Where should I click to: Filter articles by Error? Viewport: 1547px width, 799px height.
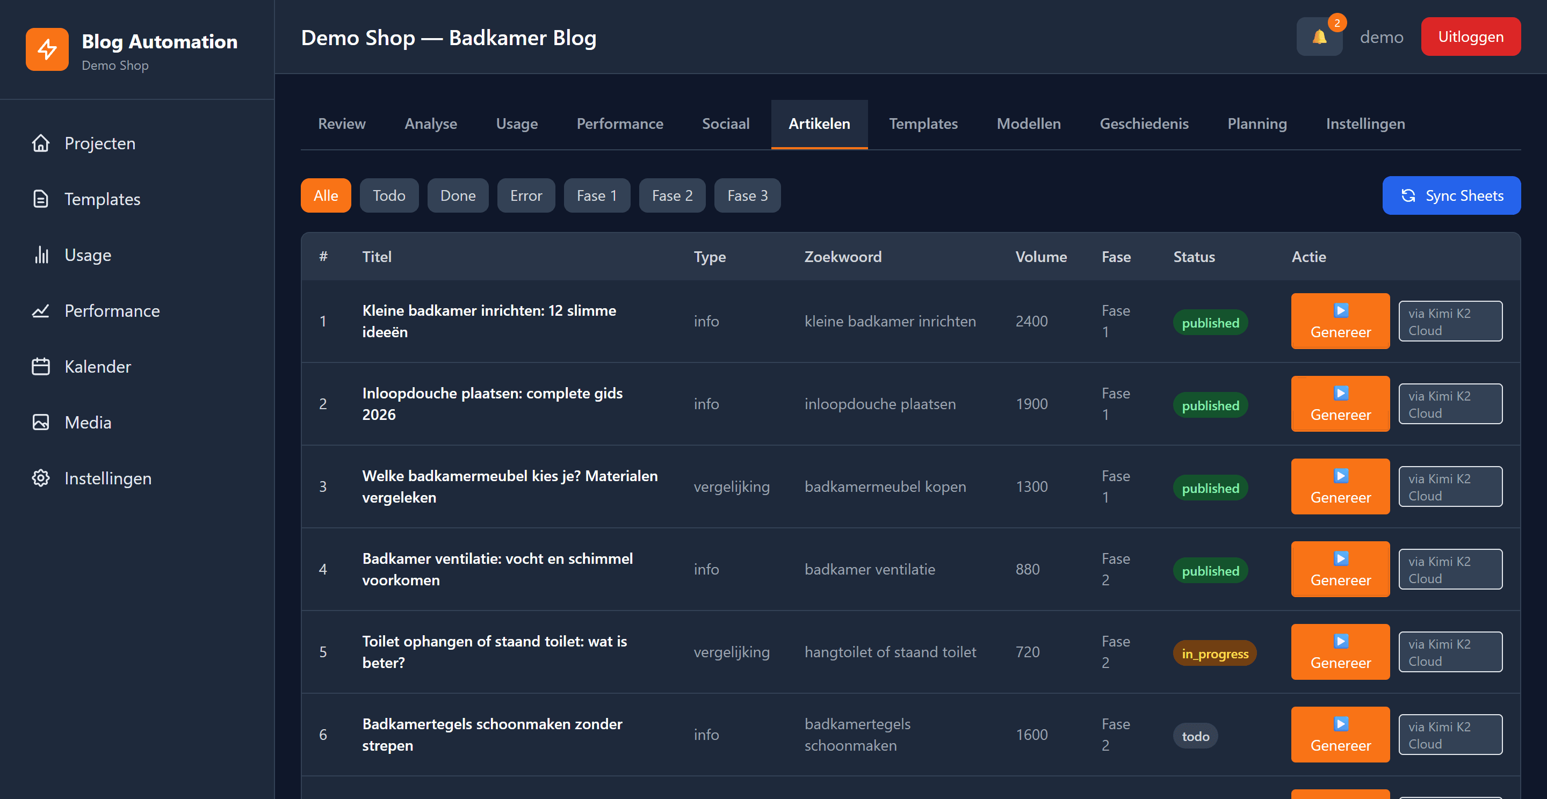526,195
